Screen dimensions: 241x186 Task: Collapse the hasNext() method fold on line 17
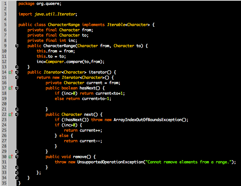point(17,88)
